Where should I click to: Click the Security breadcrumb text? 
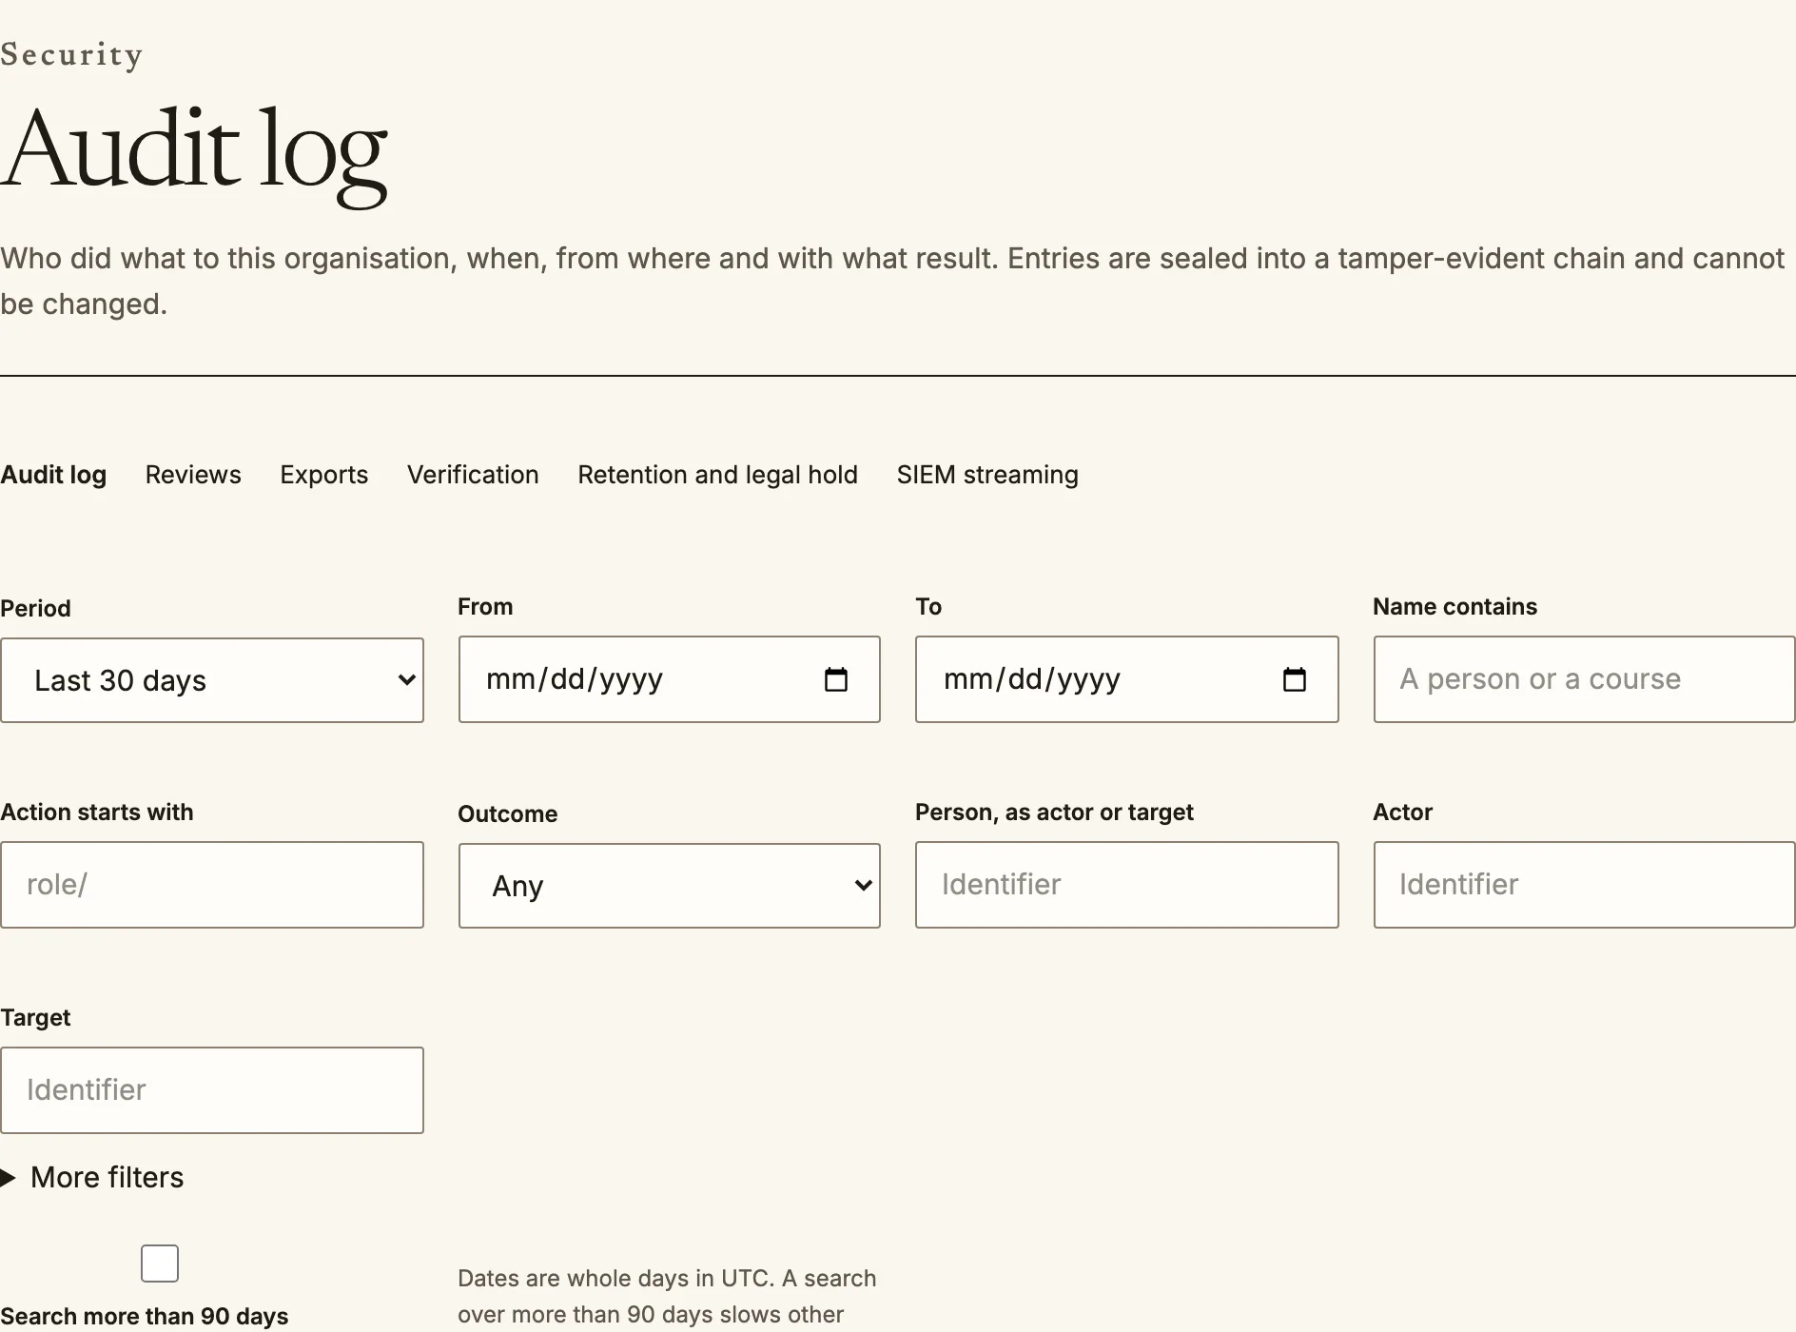pos(71,55)
